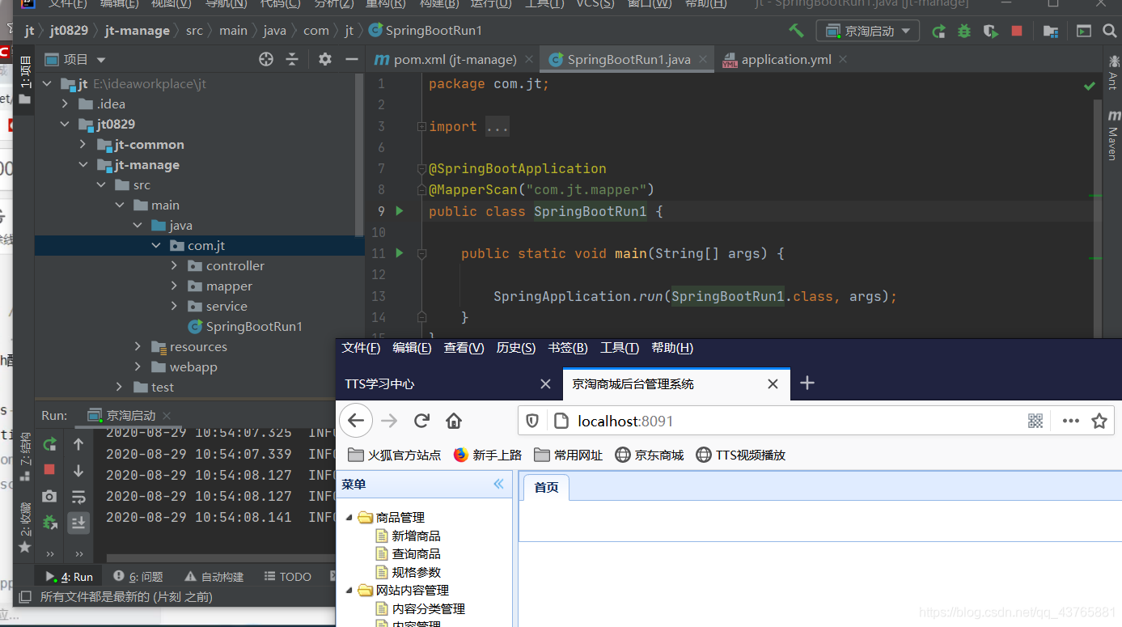The image size is (1122, 627).
Task: Click the run gutter icon beside main method
Action: (x=399, y=253)
